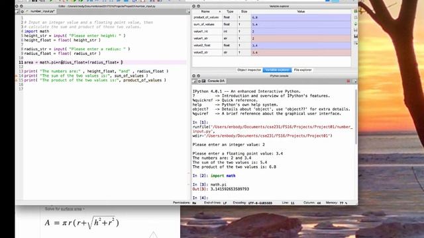Stop the running kernel with the red button
The width and height of the screenshot is (424, 238).
[348, 81]
